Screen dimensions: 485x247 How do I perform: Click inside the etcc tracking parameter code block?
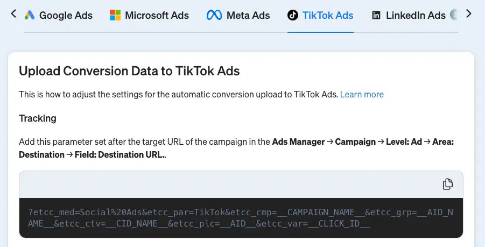[241, 218]
